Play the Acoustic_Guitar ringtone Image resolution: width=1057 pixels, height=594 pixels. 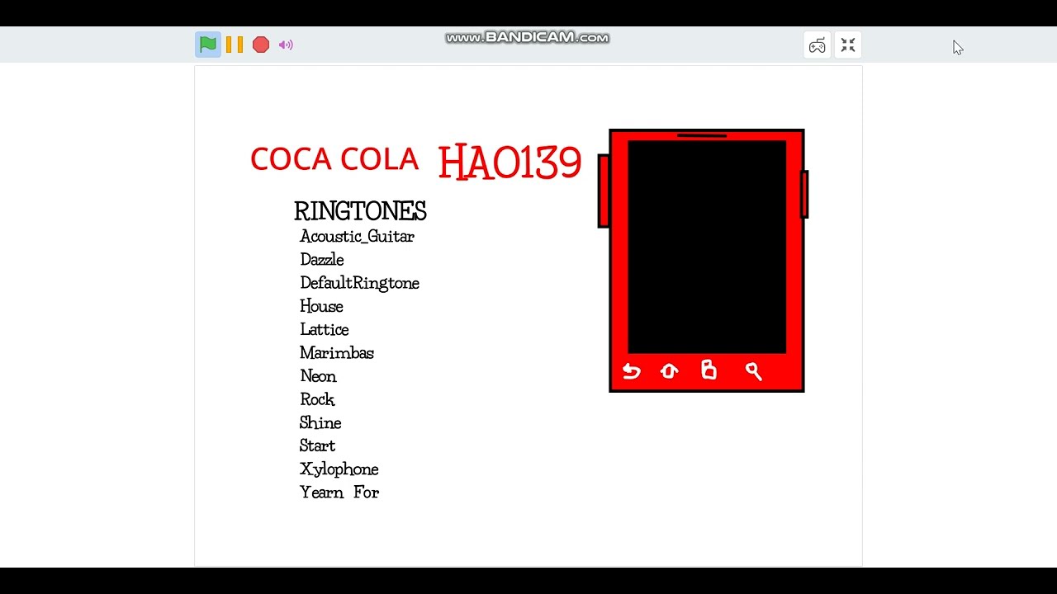pyautogui.click(x=357, y=237)
